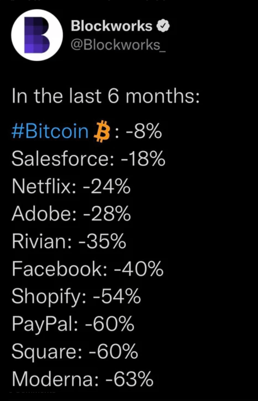Select the Rivian: -35% line

pos(69,241)
